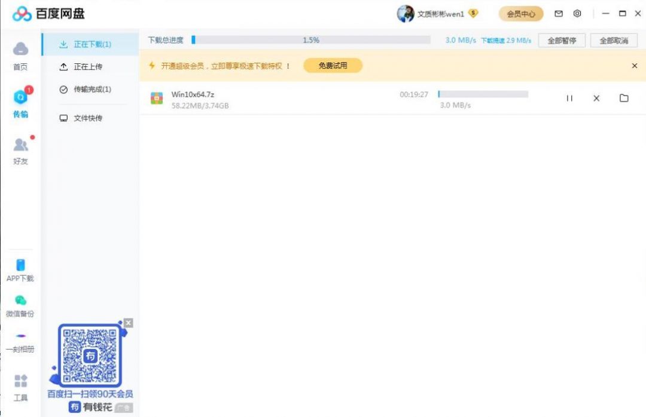Open the mail messages icon

coord(559,14)
